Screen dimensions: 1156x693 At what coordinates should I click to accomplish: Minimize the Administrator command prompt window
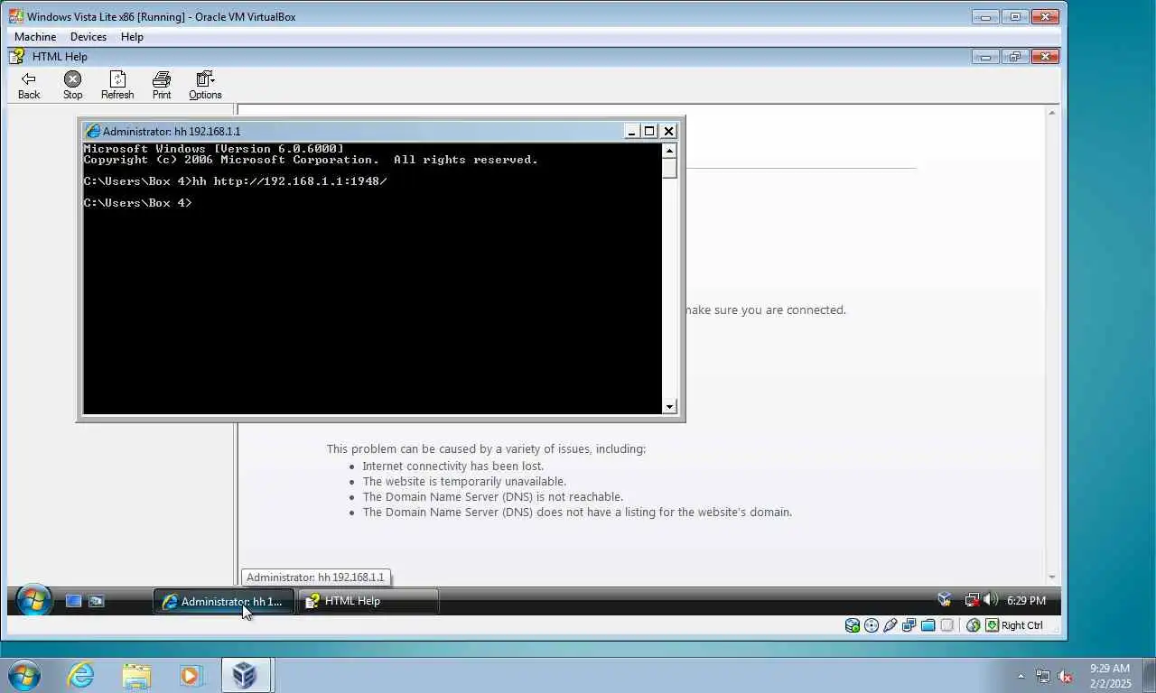pos(632,131)
